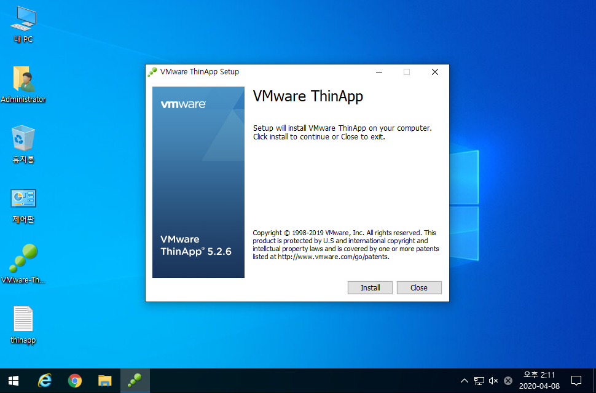Minimize the VMware ThinApp Setup window
Image resolution: width=596 pixels, height=393 pixels.
tap(379, 72)
